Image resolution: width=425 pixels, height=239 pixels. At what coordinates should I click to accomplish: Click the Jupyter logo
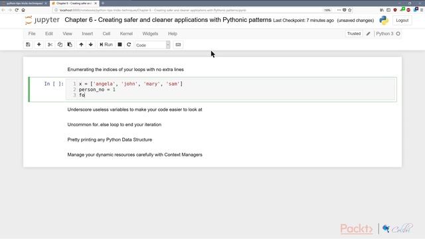42,20
